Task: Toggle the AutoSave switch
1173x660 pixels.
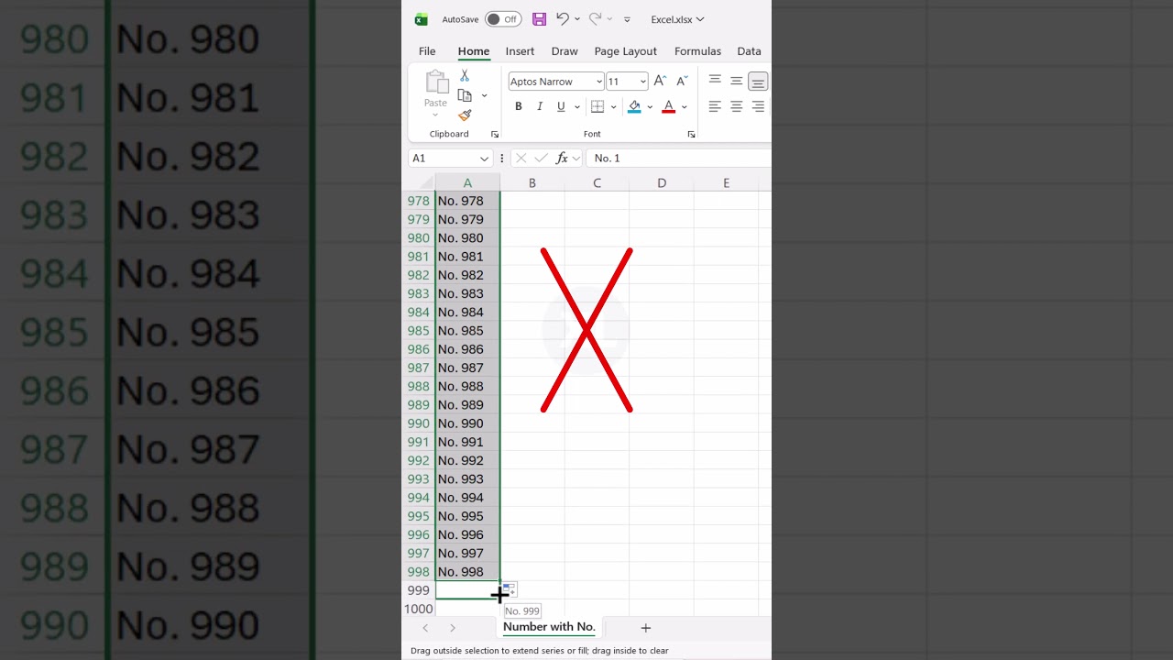Action: pyautogui.click(x=502, y=19)
